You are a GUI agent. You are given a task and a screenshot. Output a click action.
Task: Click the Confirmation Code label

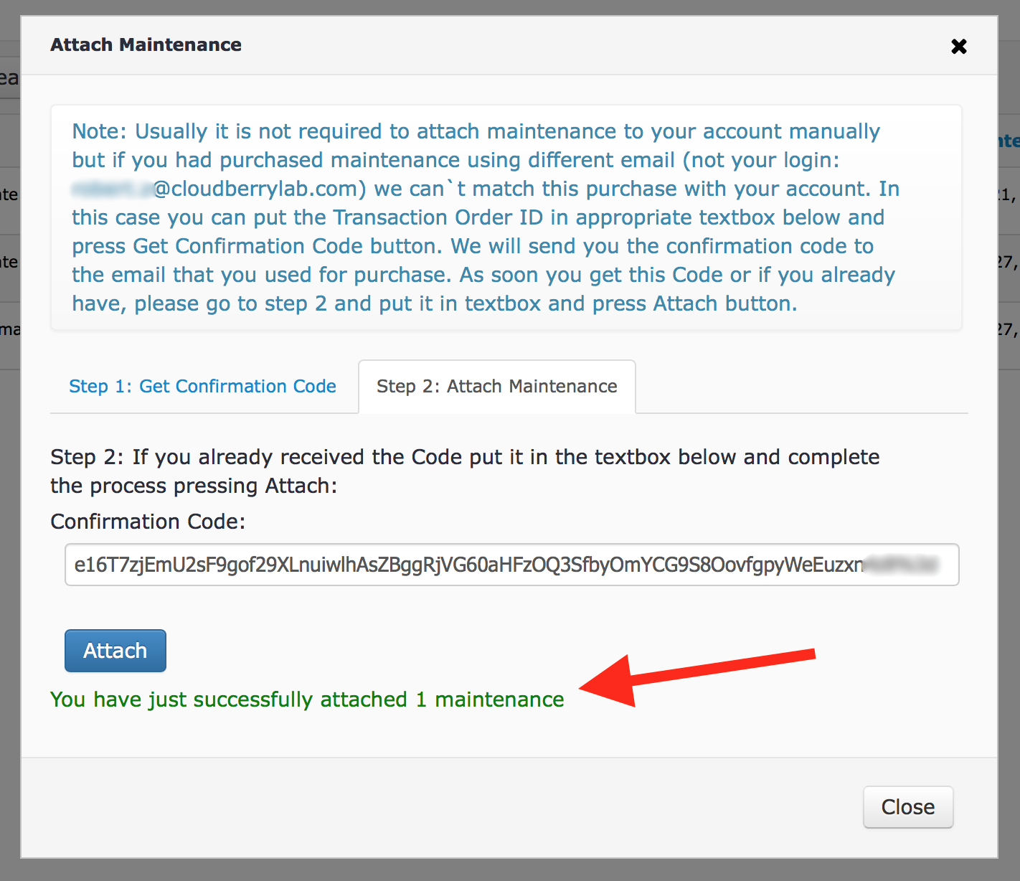[x=148, y=522]
